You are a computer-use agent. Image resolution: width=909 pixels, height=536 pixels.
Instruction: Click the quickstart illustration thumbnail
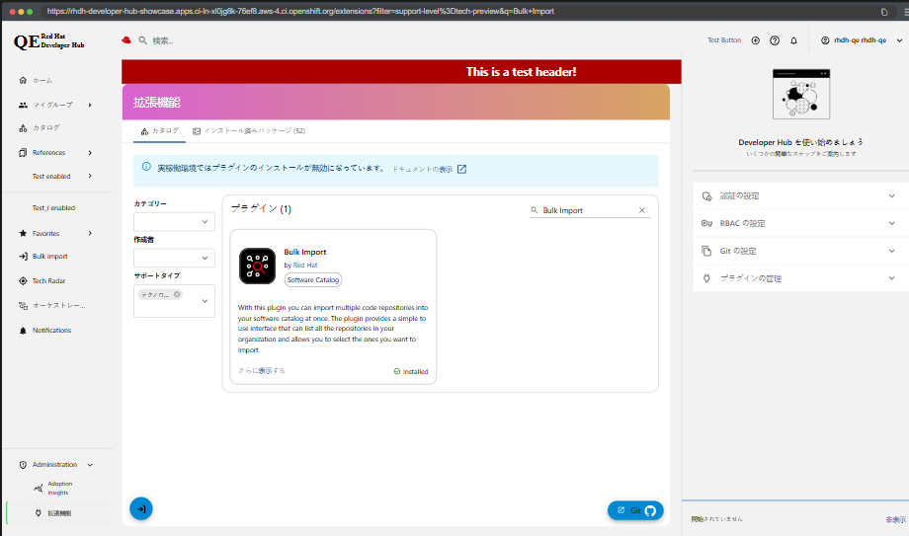[x=801, y=94]
